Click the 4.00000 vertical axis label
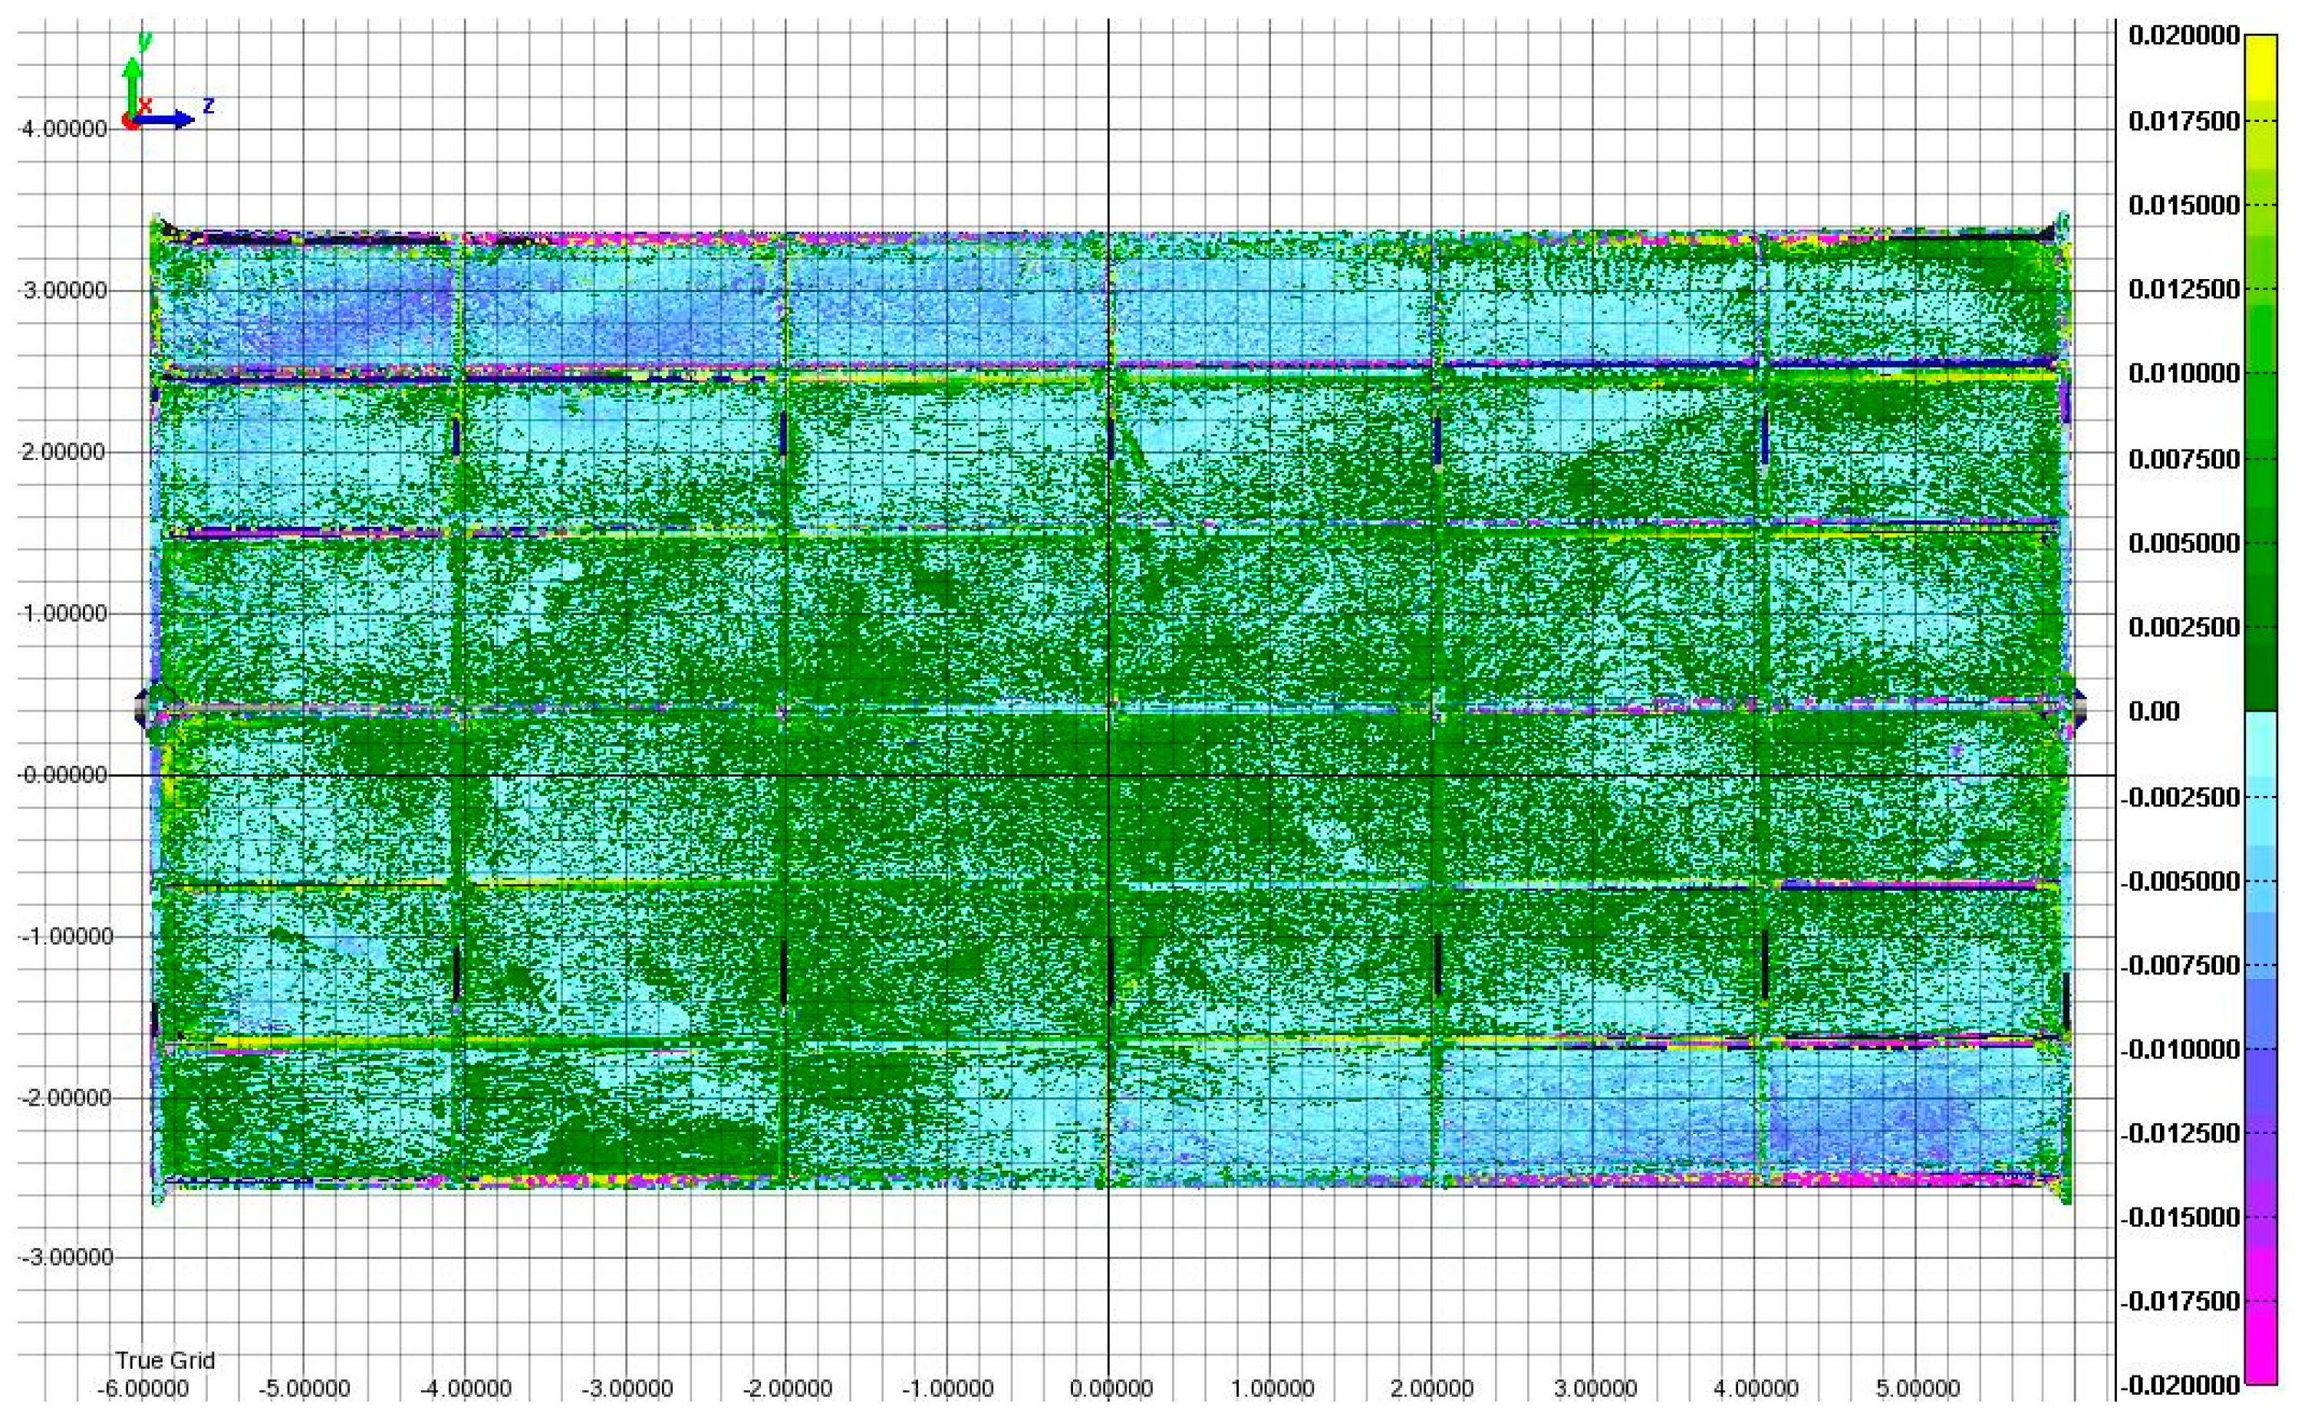The image size is (2298, 1420). (x=64, y=130)
